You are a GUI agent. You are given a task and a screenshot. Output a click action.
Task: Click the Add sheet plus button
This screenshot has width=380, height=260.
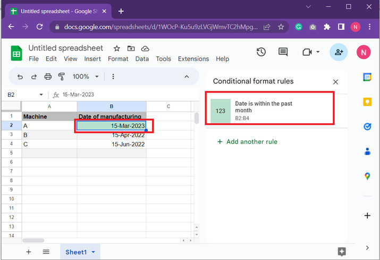pyautogui.click(x=29, y=252)
